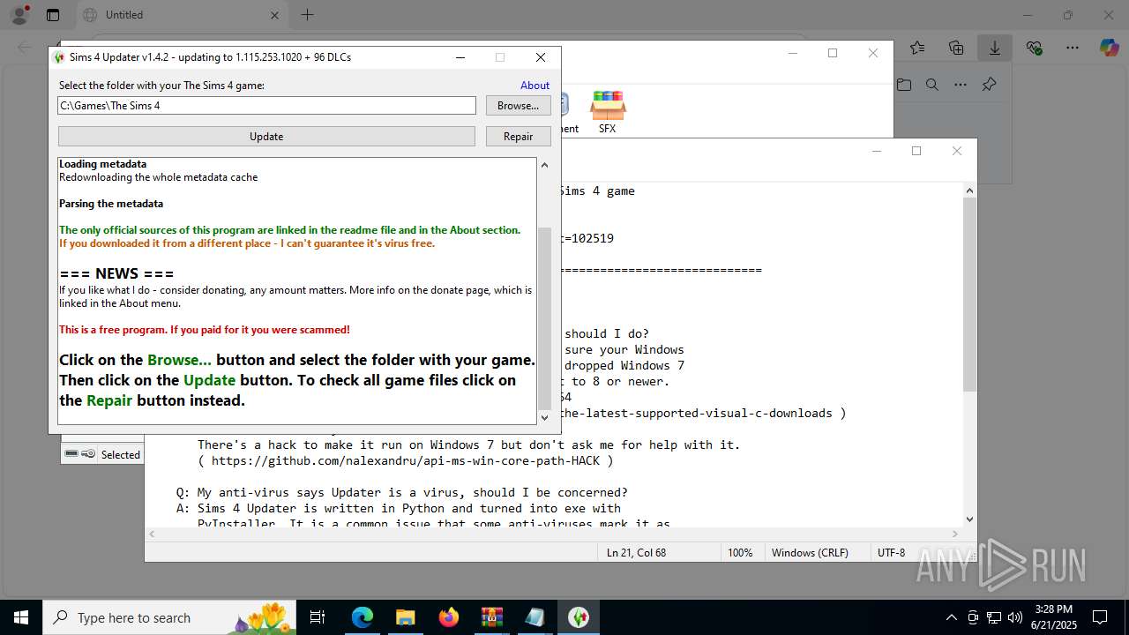Click the github api-ms-win-core-path-HACK URL text
1129x635 pixels.
[405, 460]
